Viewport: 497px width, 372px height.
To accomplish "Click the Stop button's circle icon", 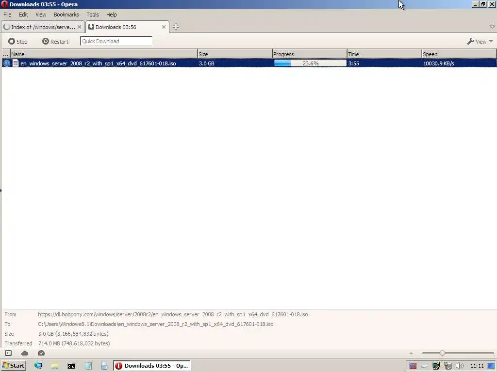I will tap(12, 41).
